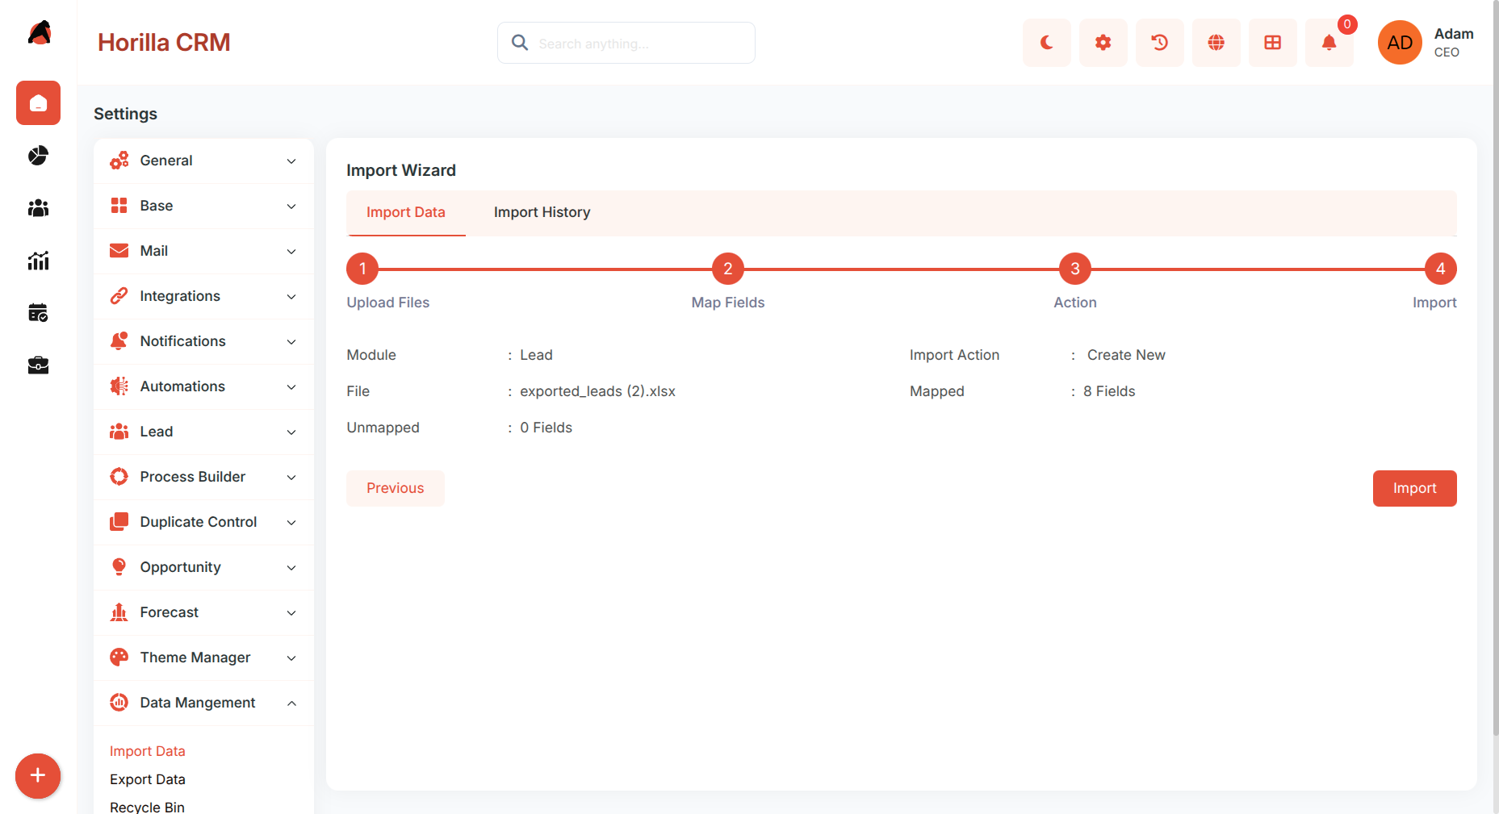Open the briefcase icon in sidebar

pos(38,365)
